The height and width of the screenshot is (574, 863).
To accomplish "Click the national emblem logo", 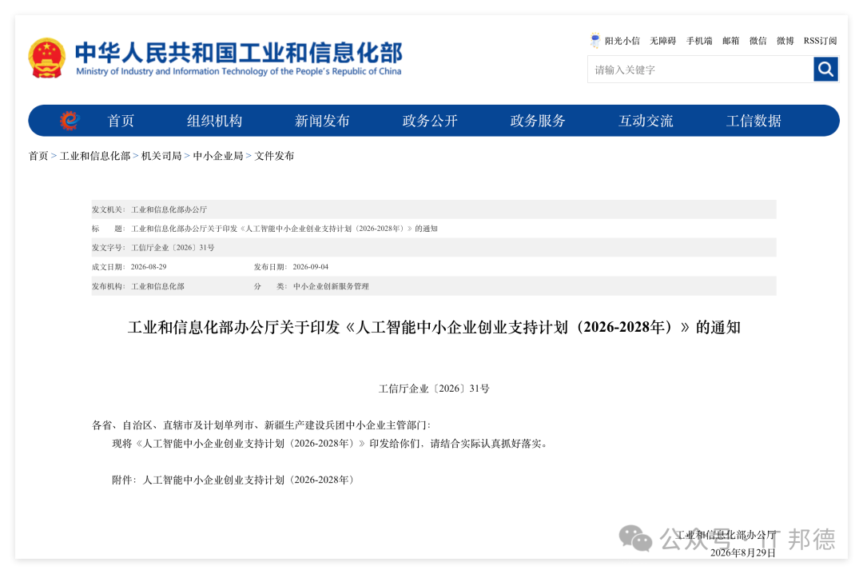I will [x=47, y=58].
